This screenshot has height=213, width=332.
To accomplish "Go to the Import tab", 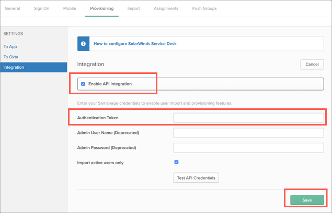I will pyautogui.click(x=133, y=8).
